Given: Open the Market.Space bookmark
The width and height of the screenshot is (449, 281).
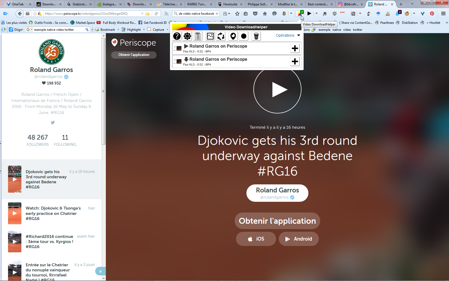Looking at the screenshot, I should [83, 23].
